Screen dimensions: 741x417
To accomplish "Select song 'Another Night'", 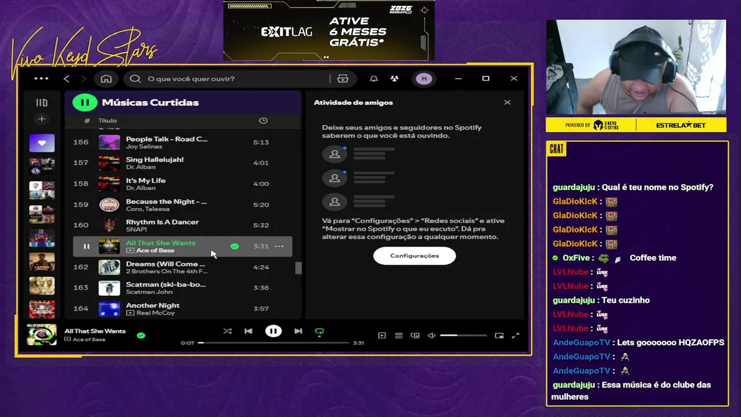I will (153, 305).
